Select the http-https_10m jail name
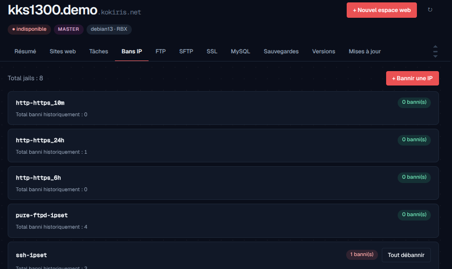Screen dimensions: 452x269 40,103
